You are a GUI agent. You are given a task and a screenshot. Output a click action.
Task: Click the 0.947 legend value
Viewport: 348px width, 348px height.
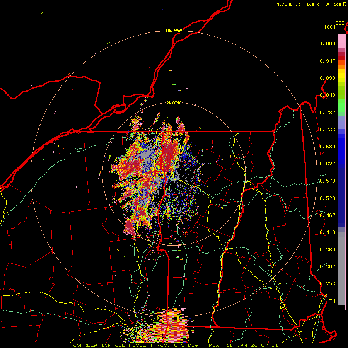[328, 61]
